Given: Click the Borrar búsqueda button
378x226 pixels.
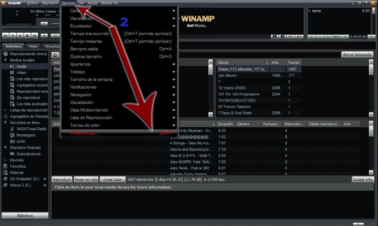Looking at the screenshot, I should click(x=357, y=55).
